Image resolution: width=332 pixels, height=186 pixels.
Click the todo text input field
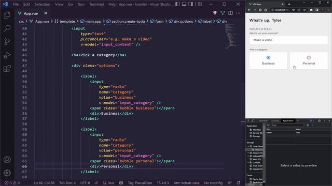288,40
